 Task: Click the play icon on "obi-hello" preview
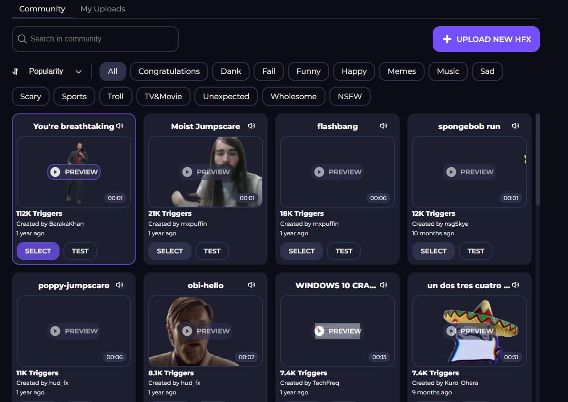tap(187, 331)
